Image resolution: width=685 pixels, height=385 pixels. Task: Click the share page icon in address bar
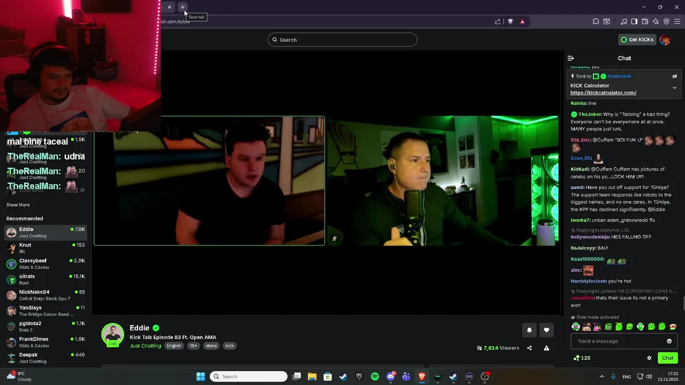pos(498,21)
